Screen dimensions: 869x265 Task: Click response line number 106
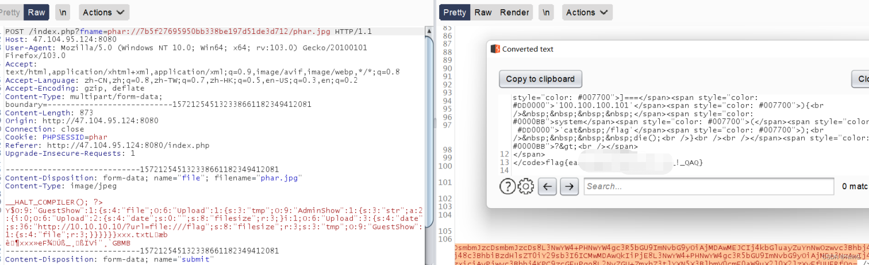(x=447, y=239)
